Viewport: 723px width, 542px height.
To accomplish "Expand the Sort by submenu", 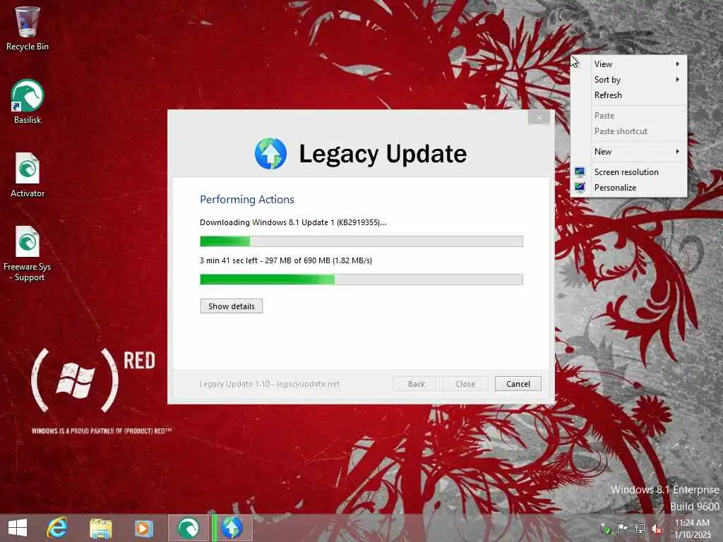I will (x=628, y=80).
